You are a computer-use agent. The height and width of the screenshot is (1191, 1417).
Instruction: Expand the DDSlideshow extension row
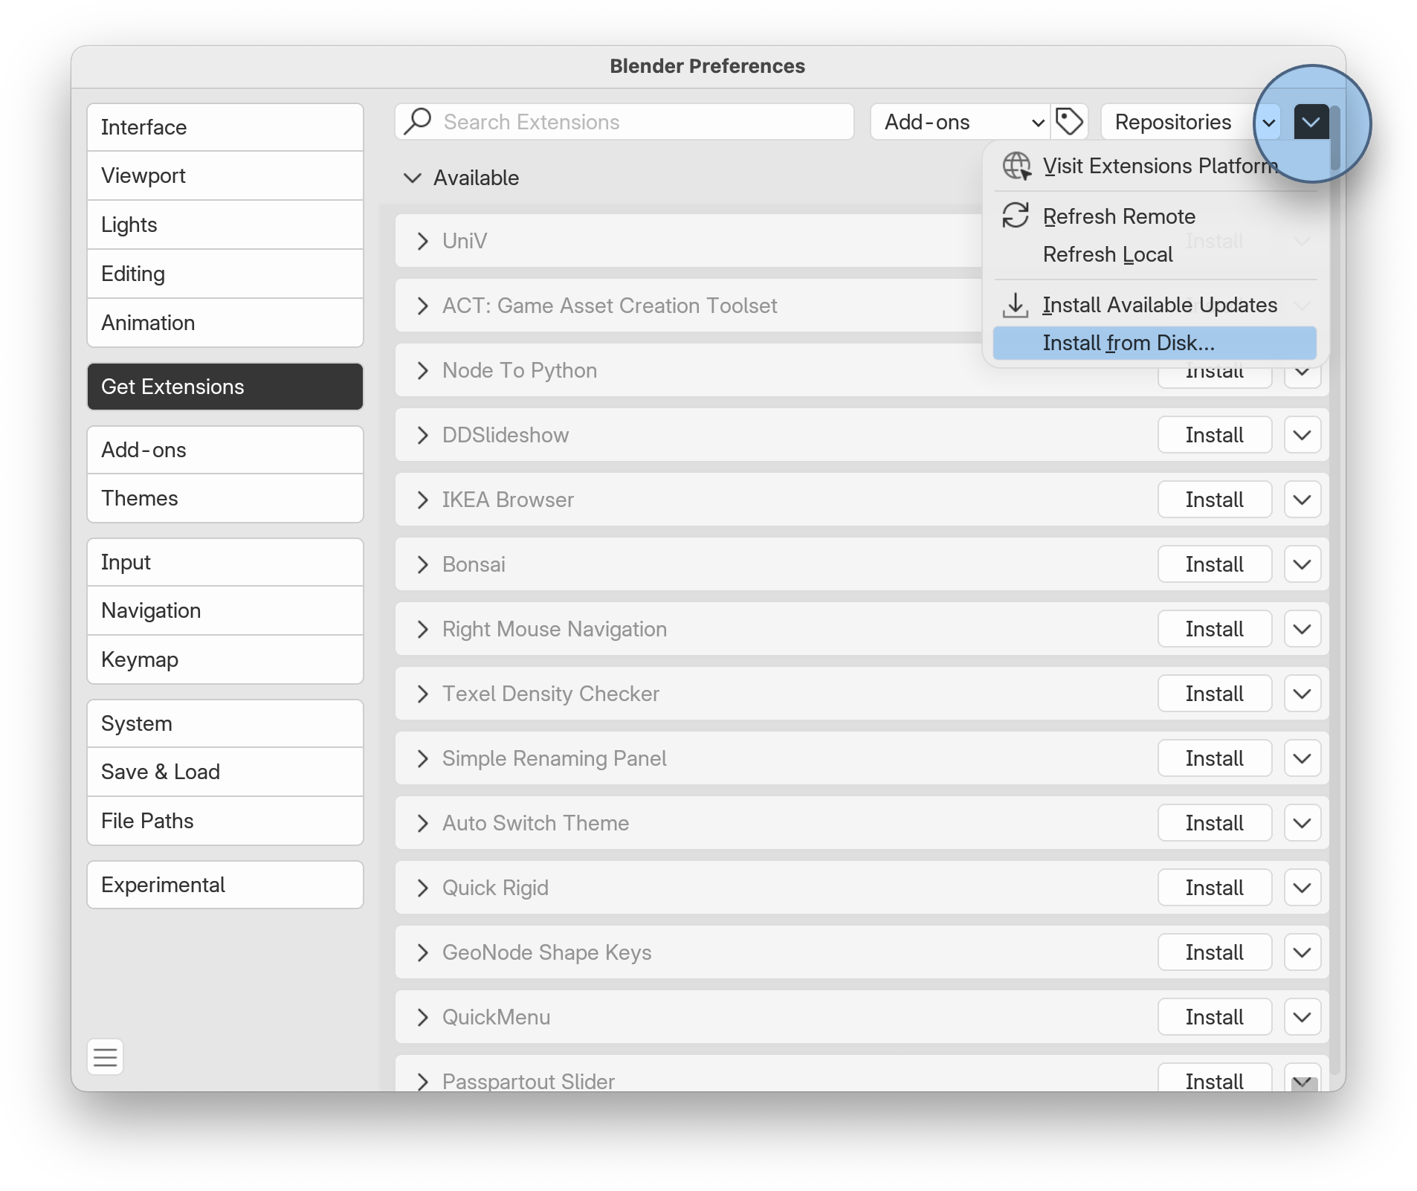423,435
